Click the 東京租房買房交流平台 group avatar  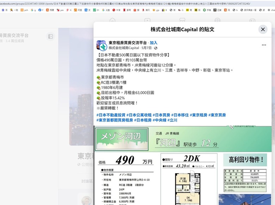pos(101,45)
